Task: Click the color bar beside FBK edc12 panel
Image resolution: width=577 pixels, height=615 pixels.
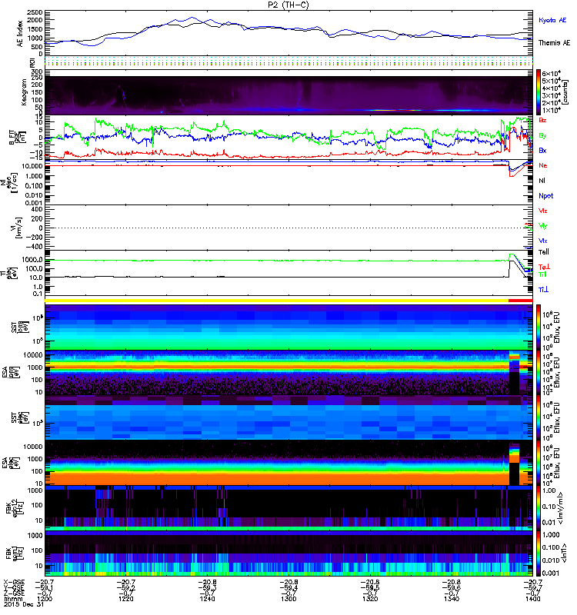Action: pyautogui.click(x=539, y=508)
